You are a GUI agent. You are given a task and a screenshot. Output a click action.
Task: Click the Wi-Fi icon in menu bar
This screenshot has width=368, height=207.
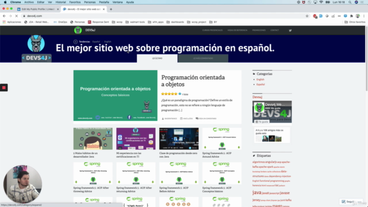pyautogui.click(x=321, y=2)
